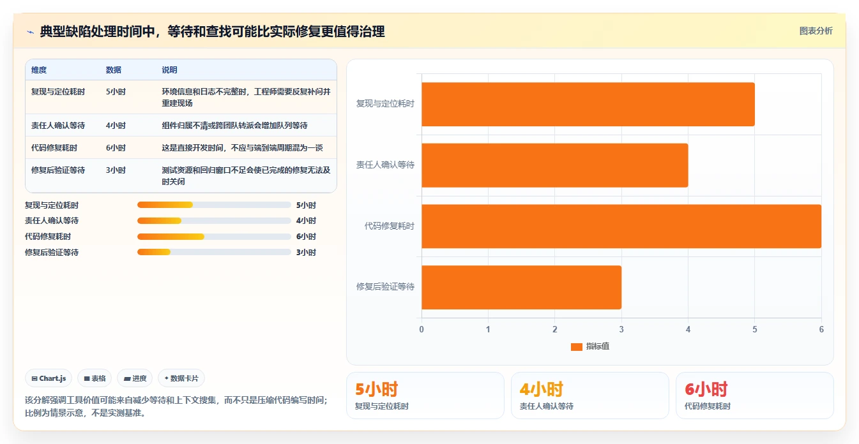Click the description starting 环境信息和日志不完整时
This screenshot has width=859, height=444.
246,98
